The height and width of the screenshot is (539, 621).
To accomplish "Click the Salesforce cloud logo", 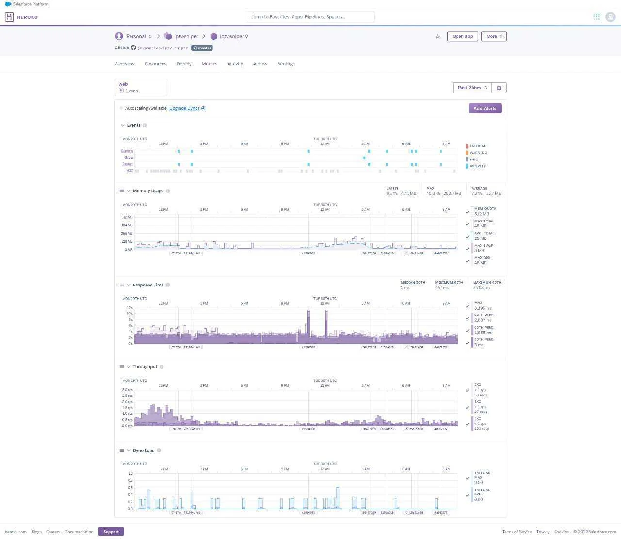I will coord(8,4).
